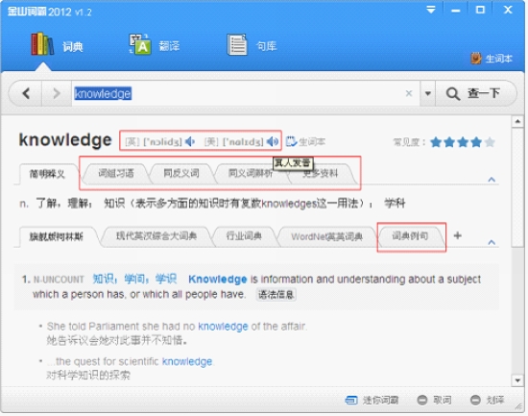Go forward to next lookup
This screenshot has height=416, width=528.
click(57, 93)
